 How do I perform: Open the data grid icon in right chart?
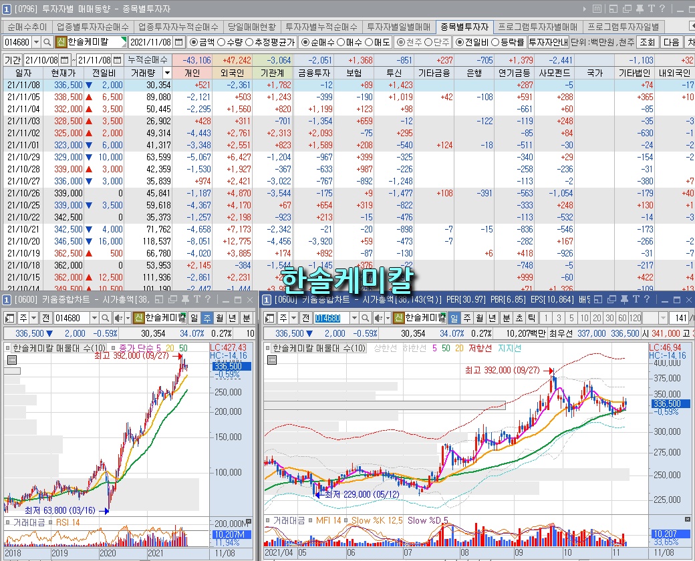point(272,360)
